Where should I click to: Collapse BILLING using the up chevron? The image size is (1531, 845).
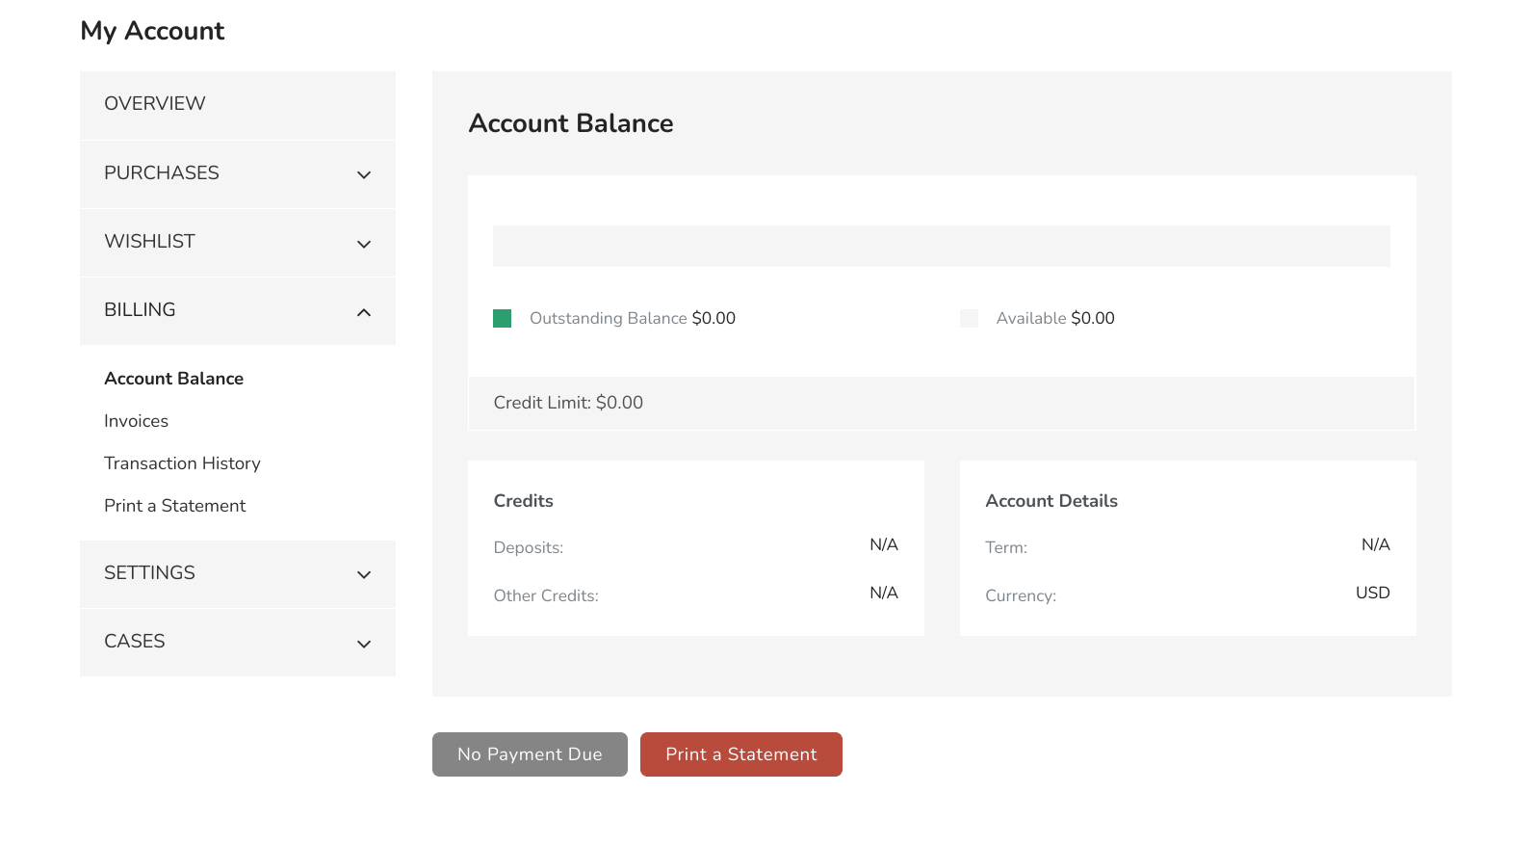[364, 312]
